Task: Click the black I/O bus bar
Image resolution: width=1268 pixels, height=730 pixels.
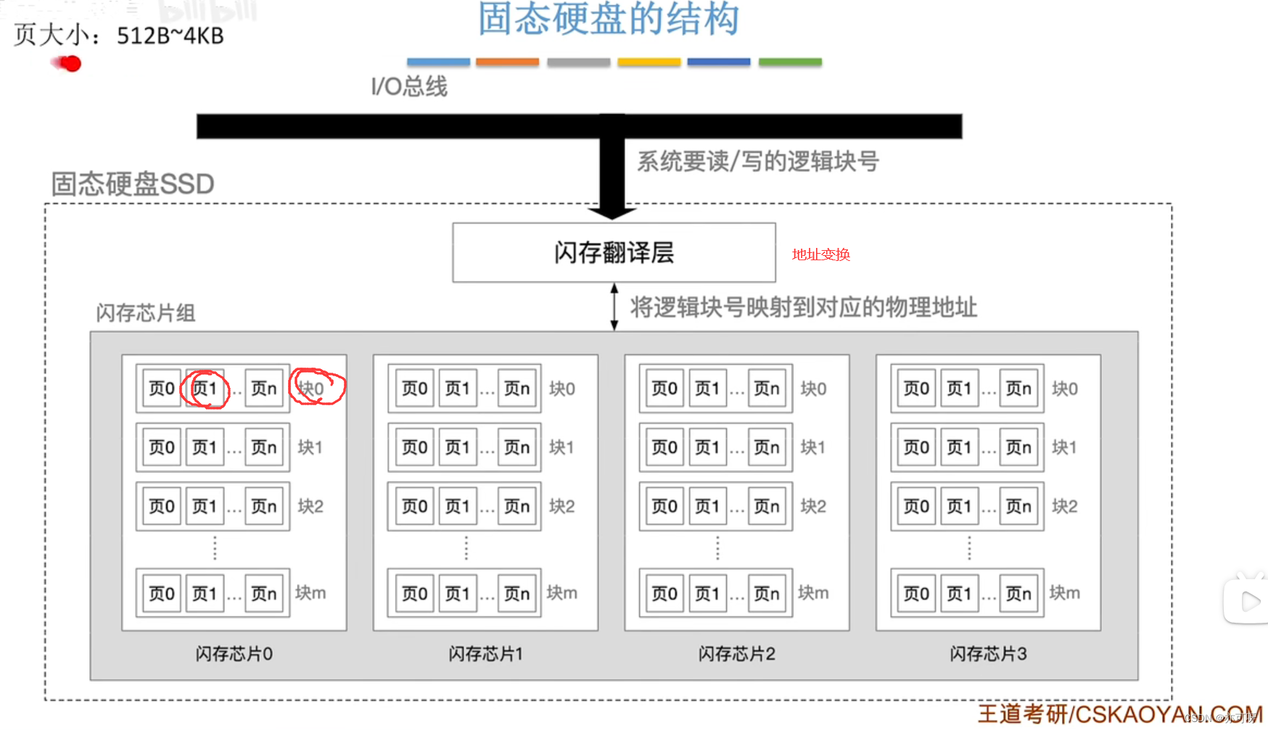Action: [x=579, y=126]
